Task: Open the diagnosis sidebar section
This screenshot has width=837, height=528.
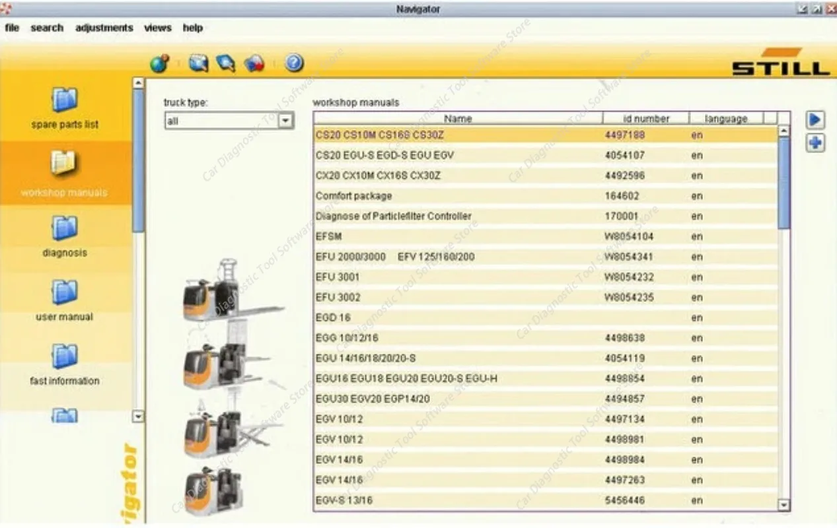Action: [x=65, y=236]
